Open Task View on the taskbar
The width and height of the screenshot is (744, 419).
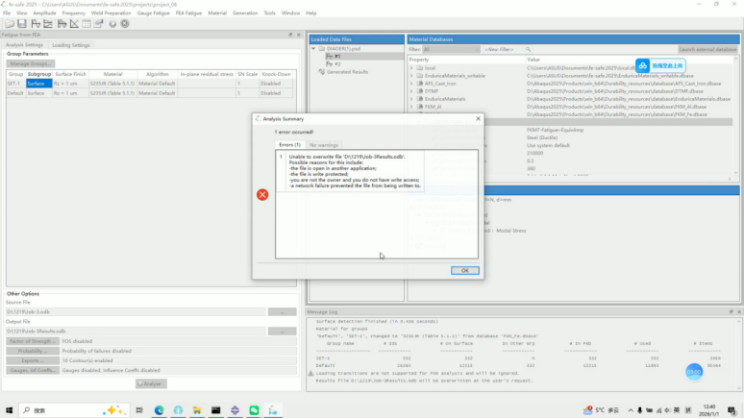tap(139, 410)
